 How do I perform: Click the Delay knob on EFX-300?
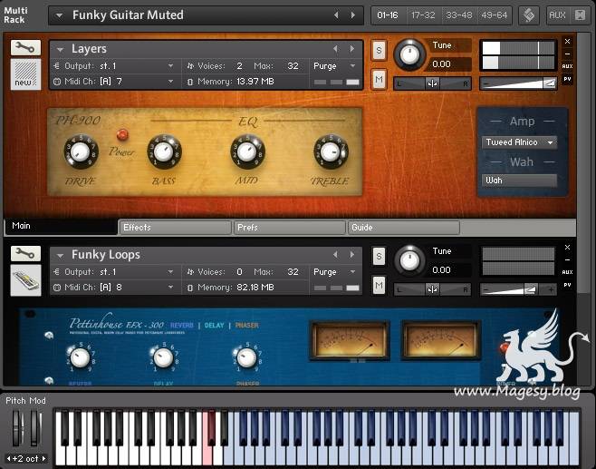point(163,357)
